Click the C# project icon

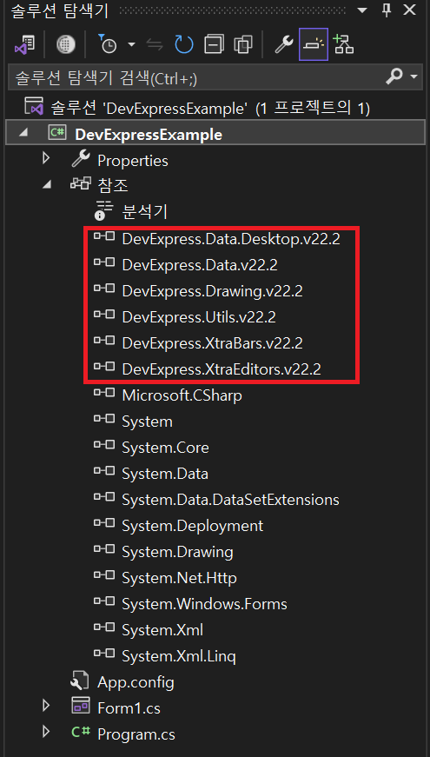coord(57,133)
